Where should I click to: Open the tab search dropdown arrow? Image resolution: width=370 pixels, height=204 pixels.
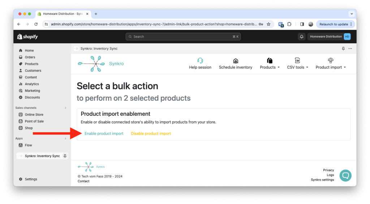click(x=352, y=14)
